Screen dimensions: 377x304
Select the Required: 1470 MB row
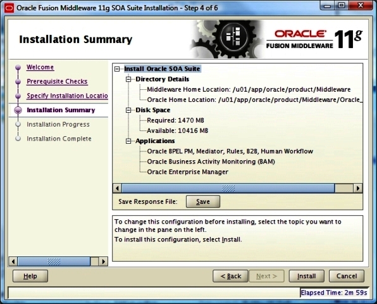[x=175, y=120]
